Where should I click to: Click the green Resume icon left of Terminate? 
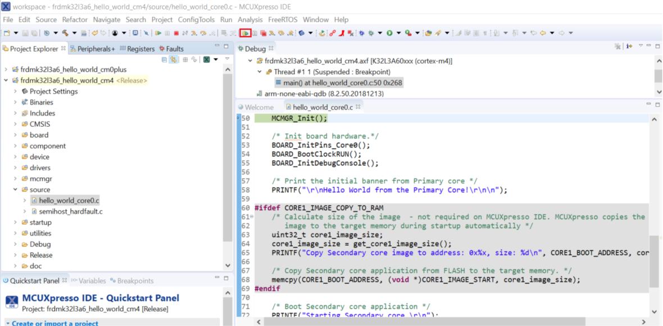tap(158, 33)
